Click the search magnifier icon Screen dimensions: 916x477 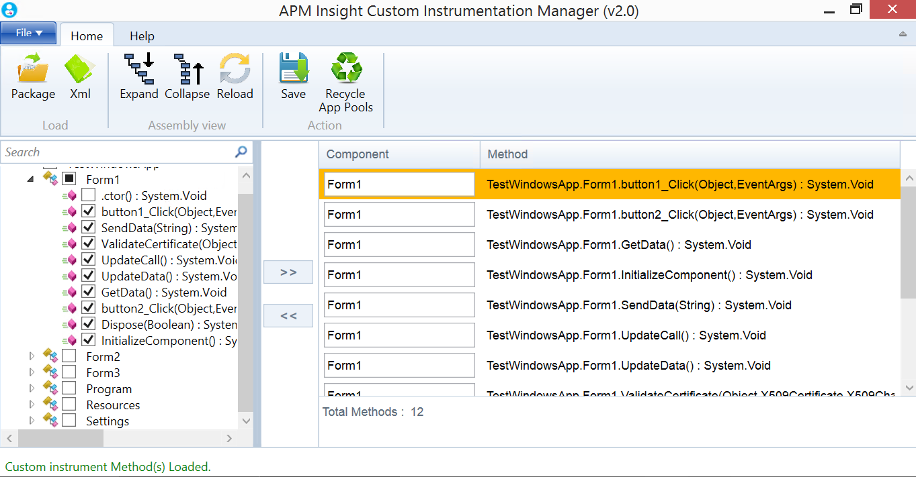240,152
